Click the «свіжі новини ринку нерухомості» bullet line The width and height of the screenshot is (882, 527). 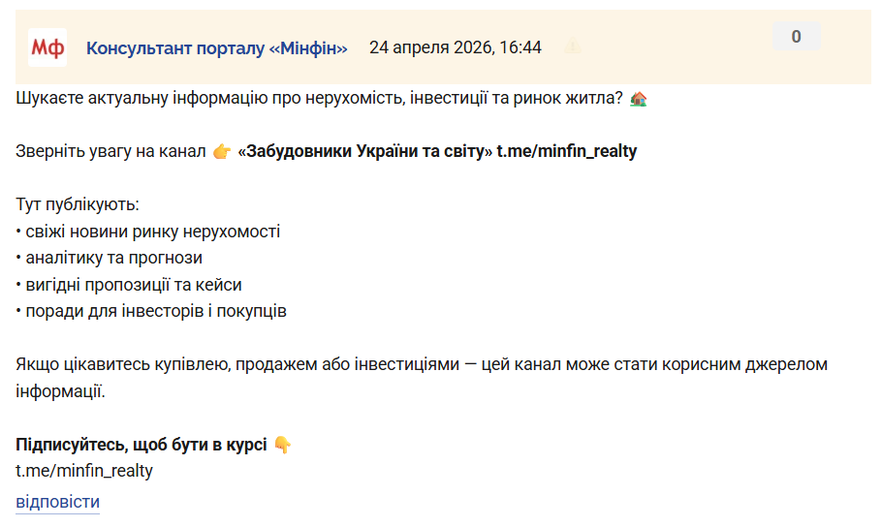pos(148,232)
